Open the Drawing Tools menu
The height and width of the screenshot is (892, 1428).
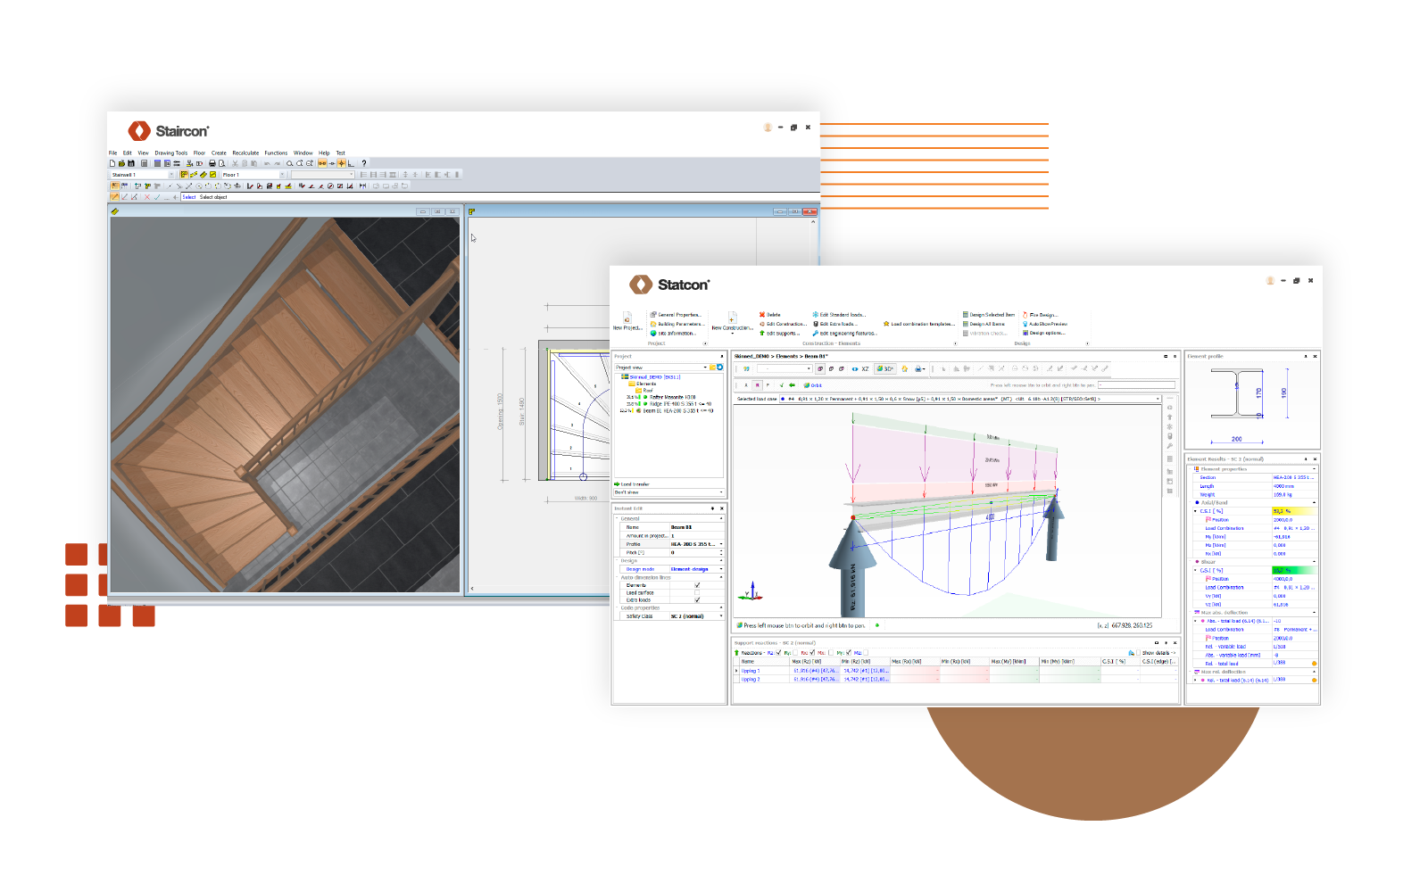[x=170, y=153]
